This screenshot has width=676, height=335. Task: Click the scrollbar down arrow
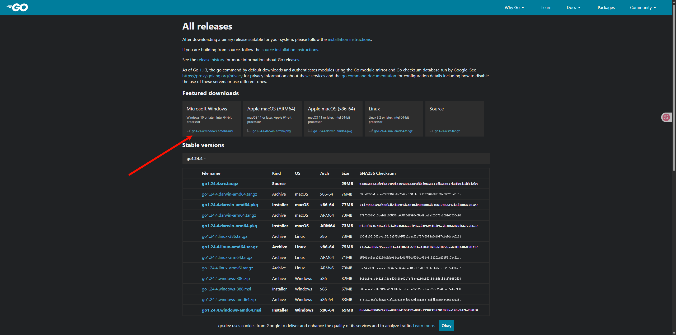[x=674, y=333]
